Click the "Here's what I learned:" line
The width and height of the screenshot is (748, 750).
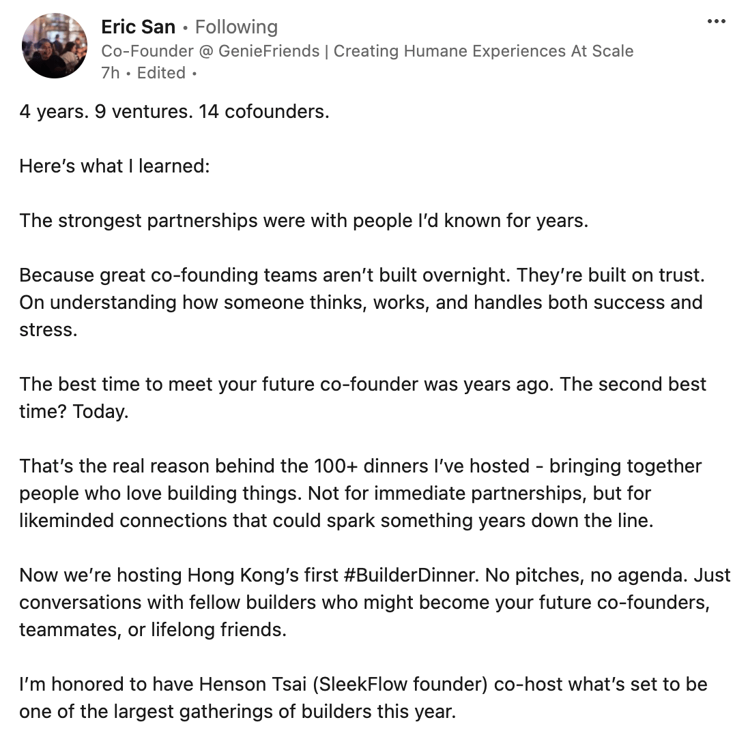pyautogui.click(x=115, y=166)
